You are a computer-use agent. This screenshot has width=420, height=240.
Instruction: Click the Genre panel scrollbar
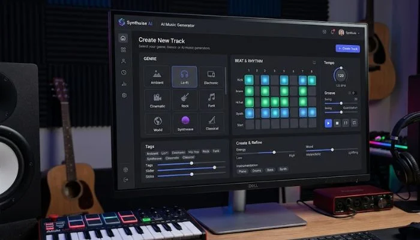click(x=226, y=81)
